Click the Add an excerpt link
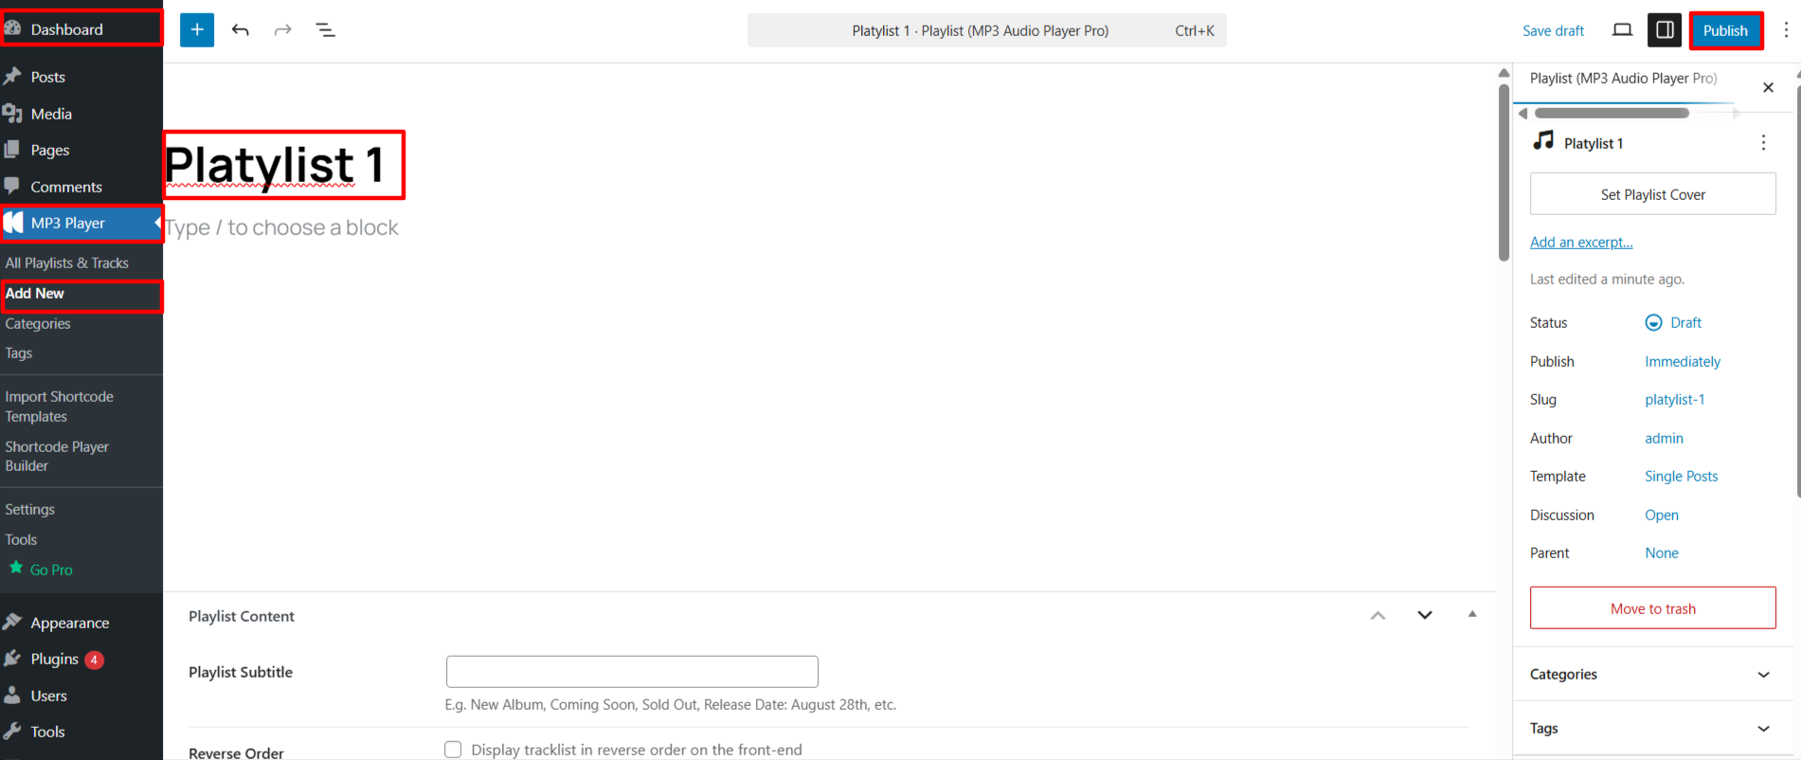Image resolution: width=1801 pixels, height=760 pixels. click(1581, 243)
